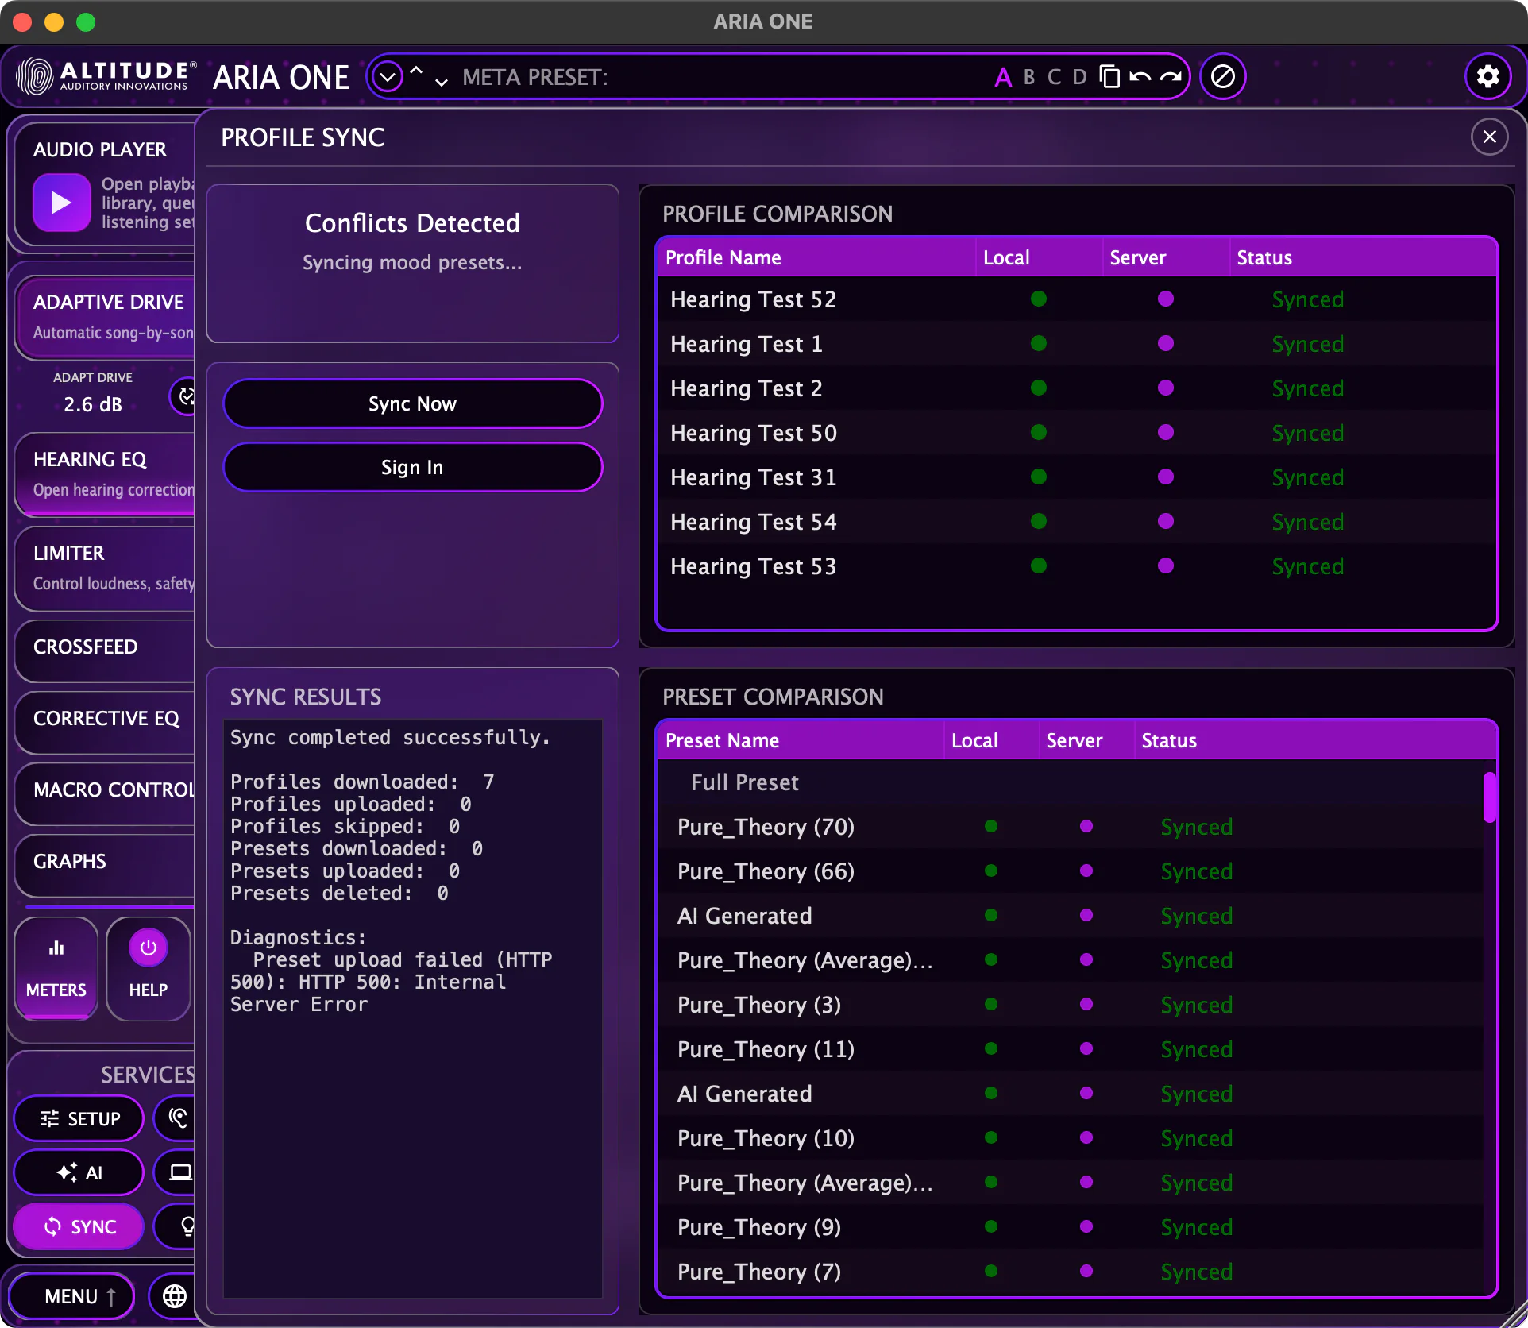1528x1328 pixels.
Task: Switch to preset slot C
Action: (x=1054, y=77)
